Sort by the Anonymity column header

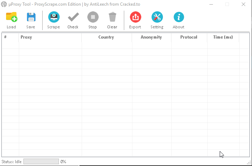[x=152, y=37]
